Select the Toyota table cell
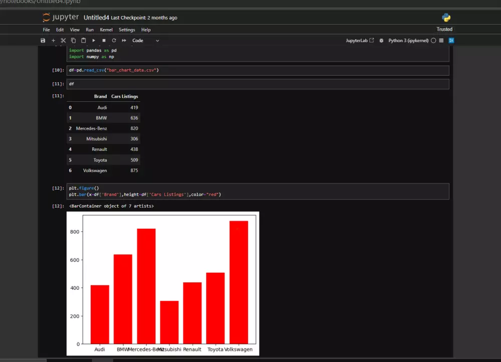This screenshot has height=362, width=501. 100,160
